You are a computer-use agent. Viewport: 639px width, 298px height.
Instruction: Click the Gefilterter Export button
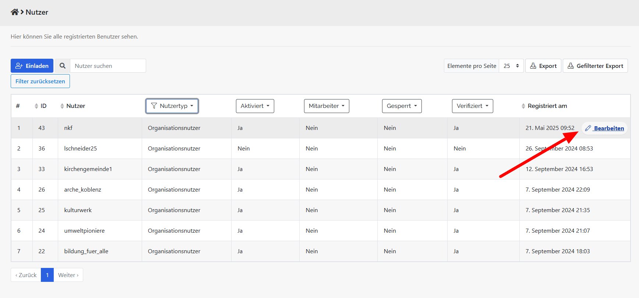595,66
